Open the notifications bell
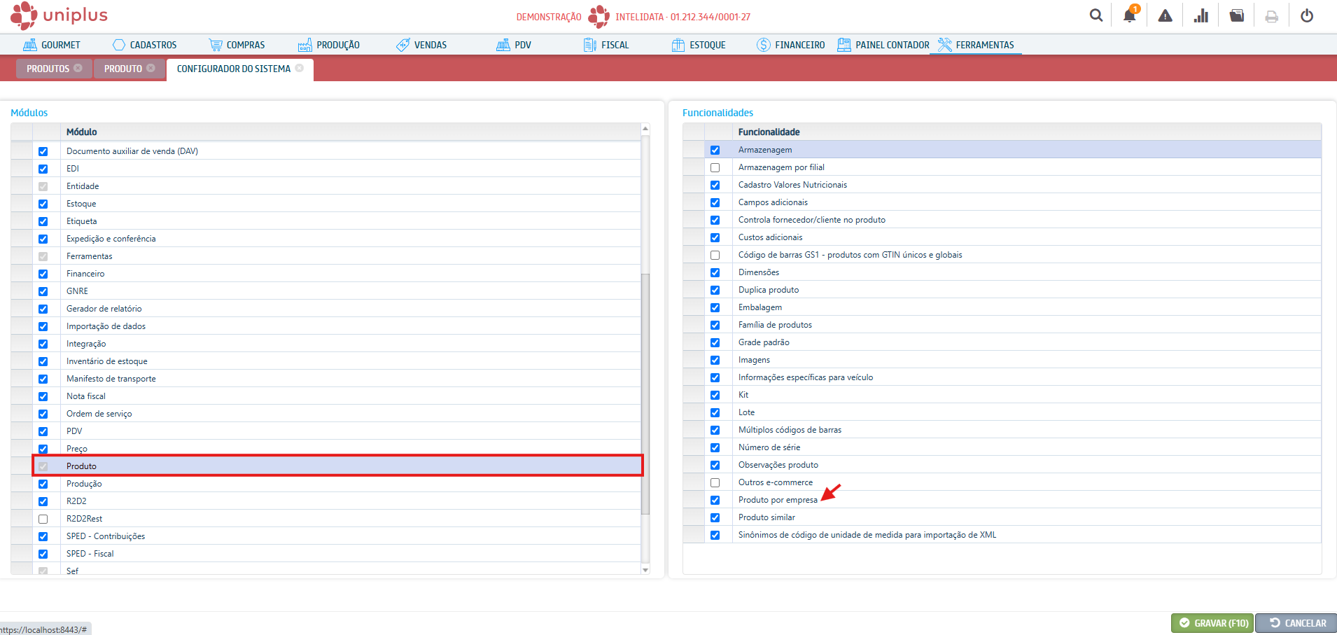1337x635 pixels. [x=1130, y=15]
